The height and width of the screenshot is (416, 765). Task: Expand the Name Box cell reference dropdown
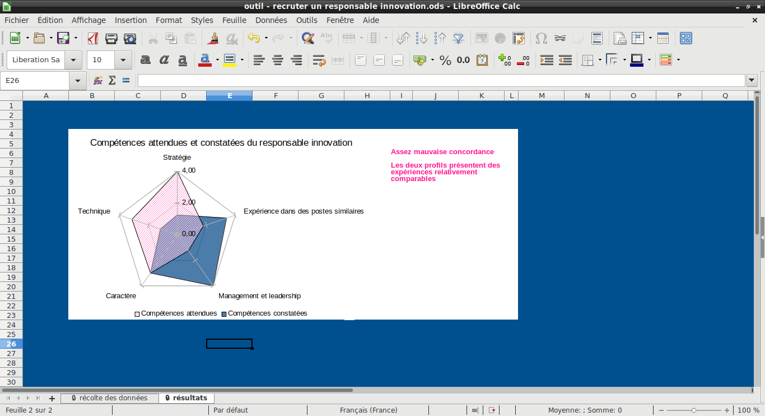tap(78, 81)
